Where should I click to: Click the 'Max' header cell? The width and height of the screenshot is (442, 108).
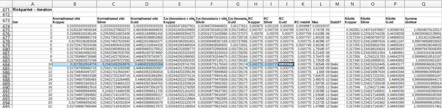320,20
